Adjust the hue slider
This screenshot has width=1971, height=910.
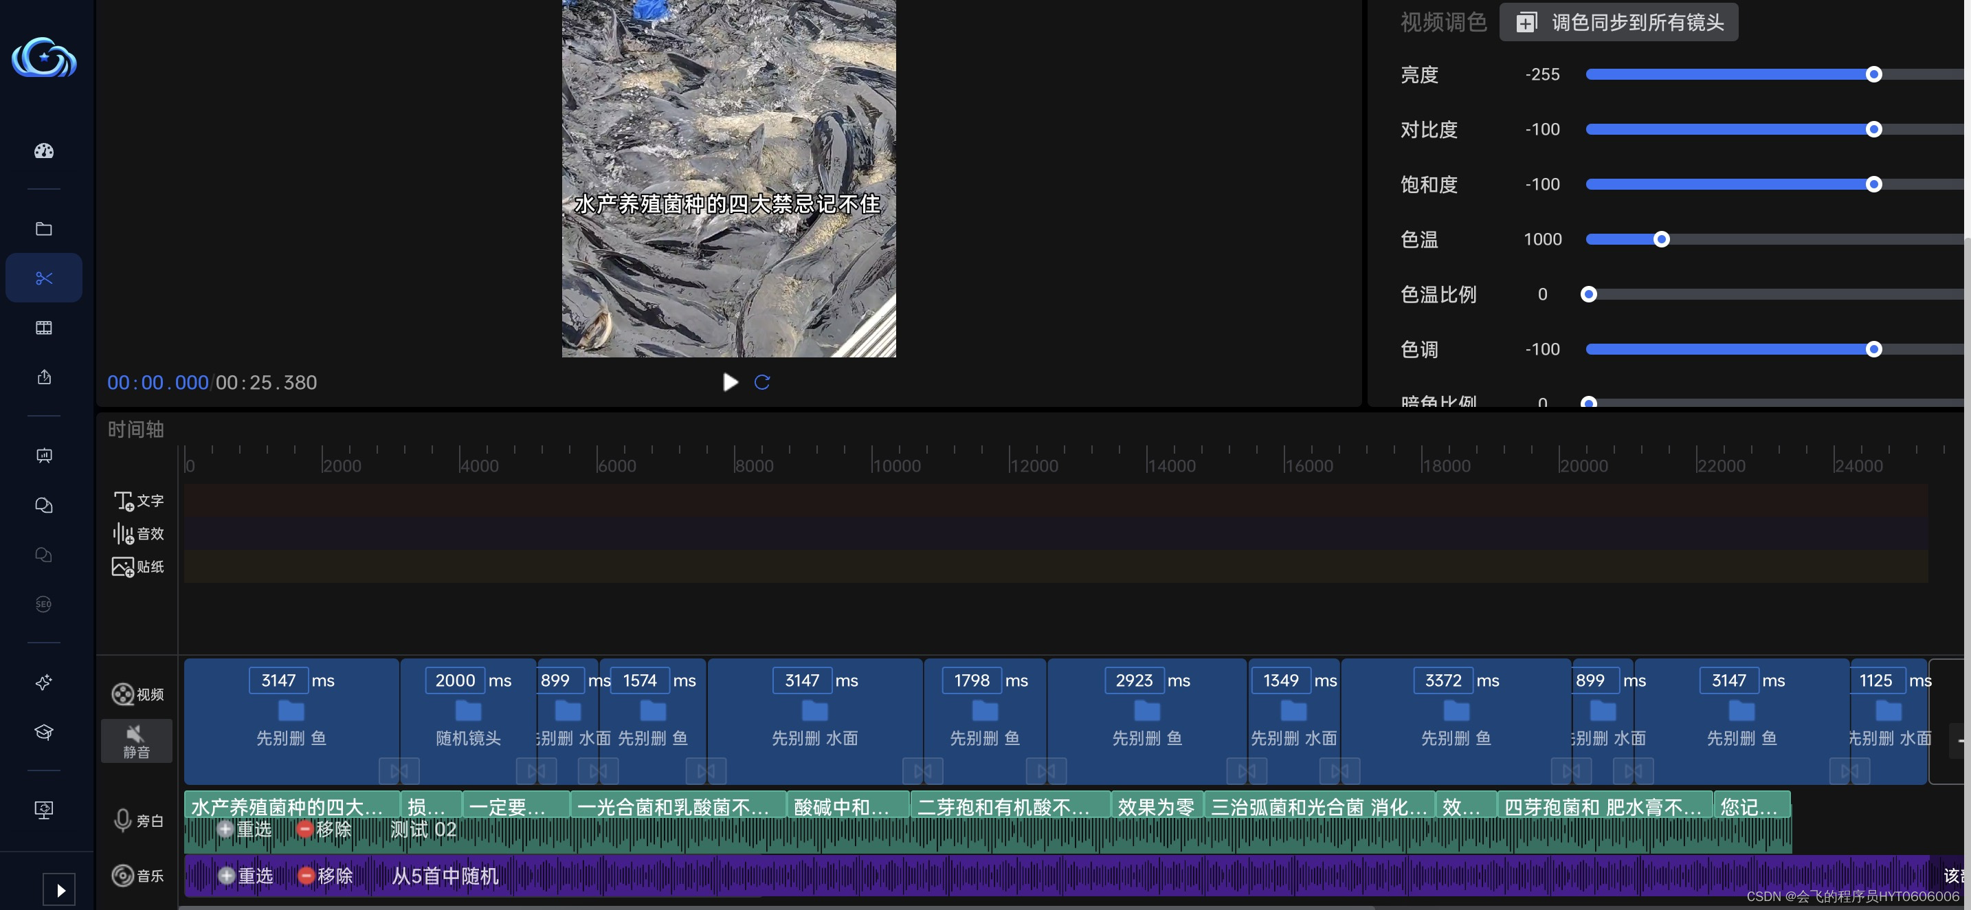point(1873,350)
